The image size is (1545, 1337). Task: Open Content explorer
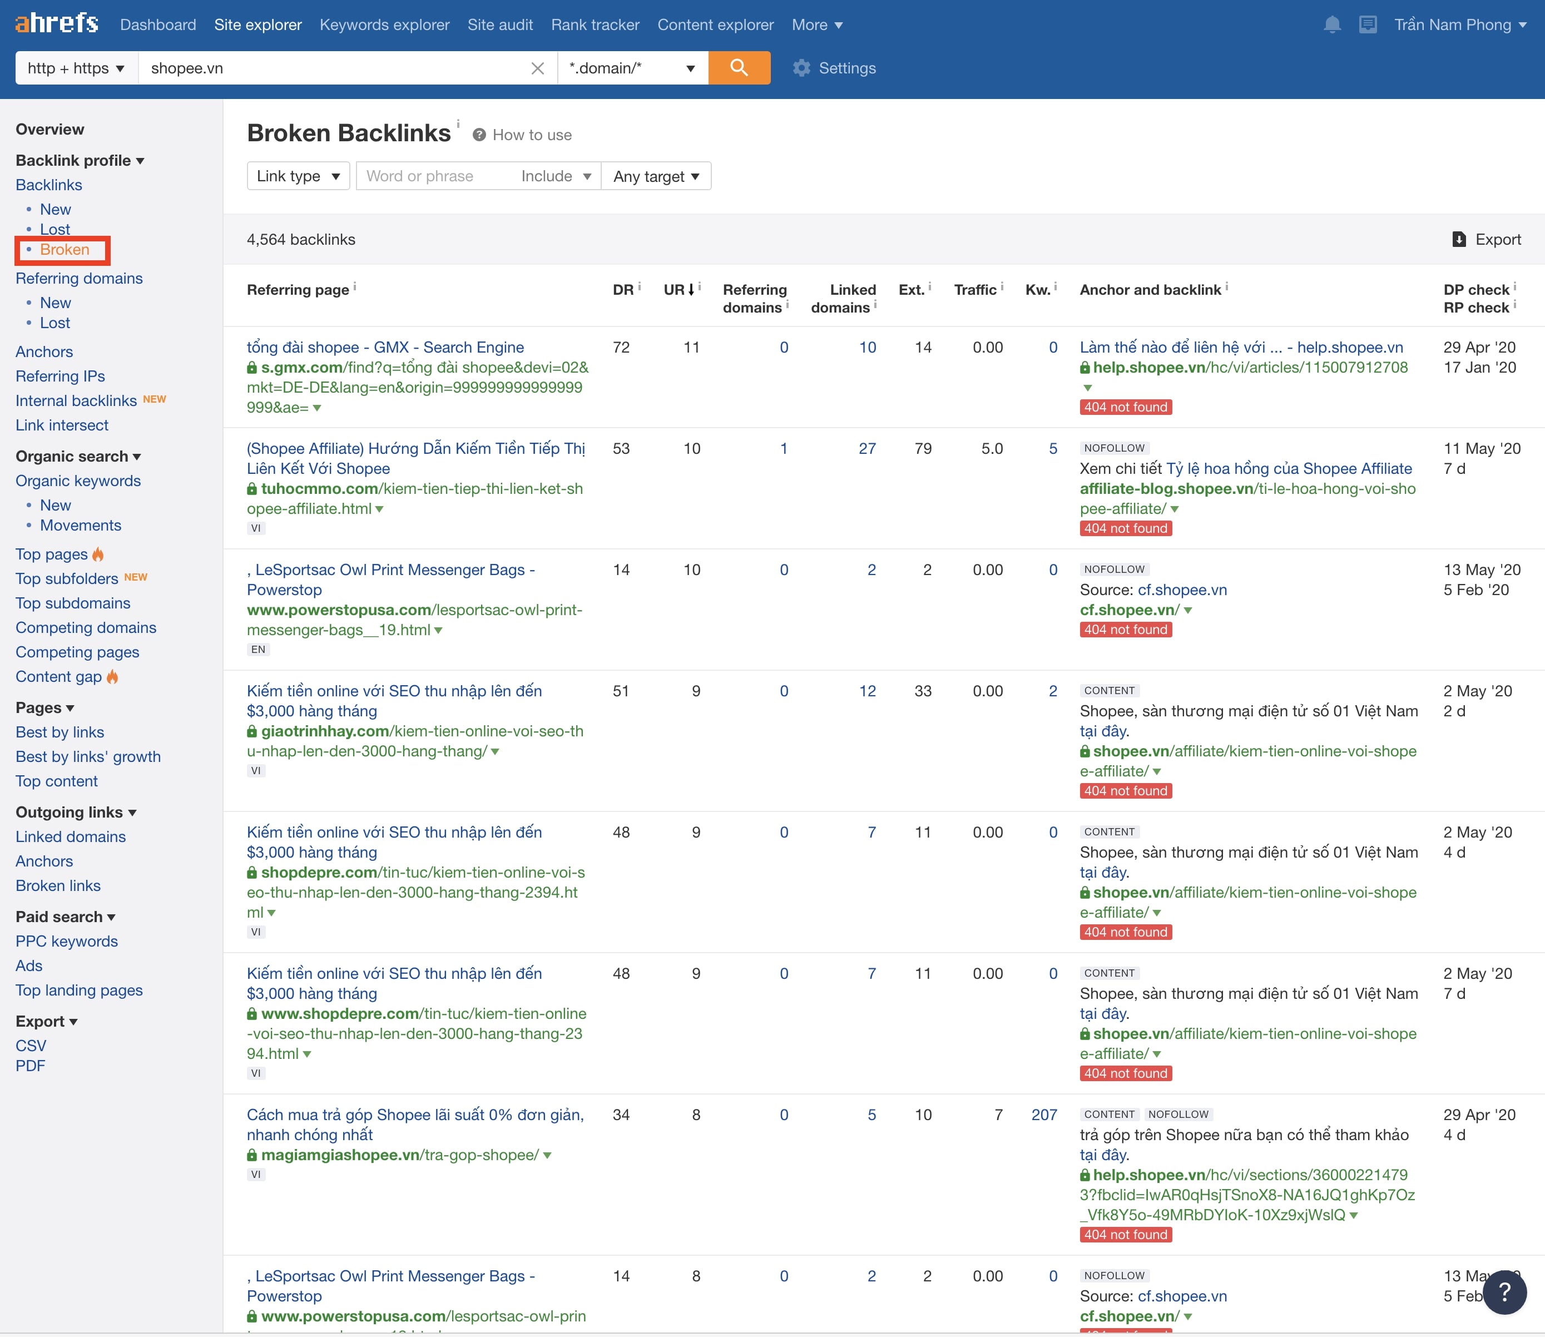(715, 24)
